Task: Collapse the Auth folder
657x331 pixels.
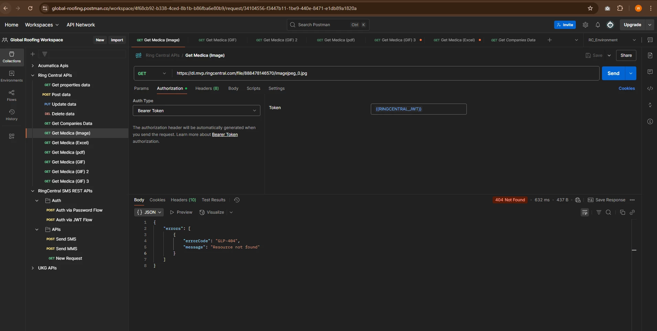Action: pos(37,201)
